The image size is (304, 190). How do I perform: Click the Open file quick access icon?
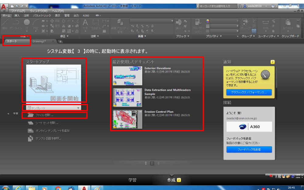tap(17, 6)
